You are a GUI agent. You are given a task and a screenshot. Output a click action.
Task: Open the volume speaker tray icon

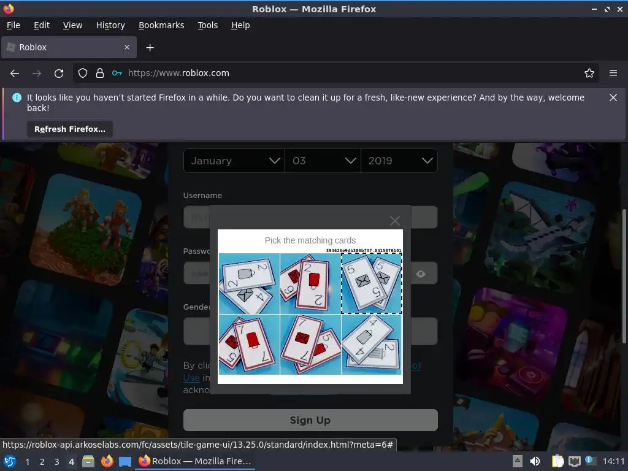pos(535,461)
